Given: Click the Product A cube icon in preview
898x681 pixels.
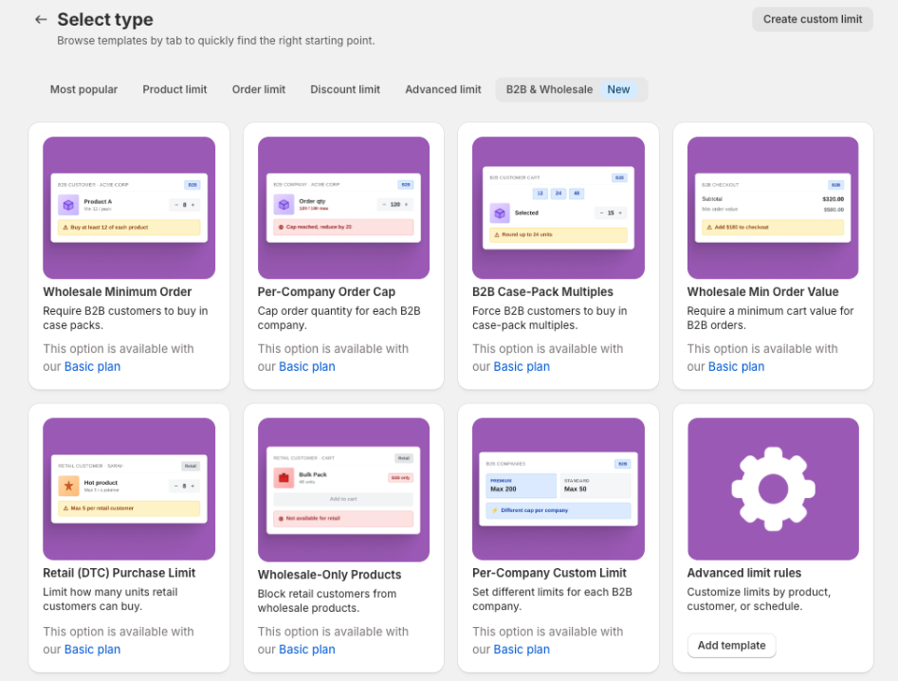Looking at the screenshot, I should (68, 205).
